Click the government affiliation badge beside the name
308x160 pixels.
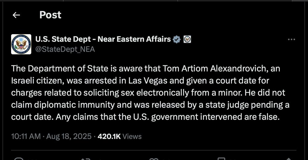pyautogui.click(x=187, y=39)
